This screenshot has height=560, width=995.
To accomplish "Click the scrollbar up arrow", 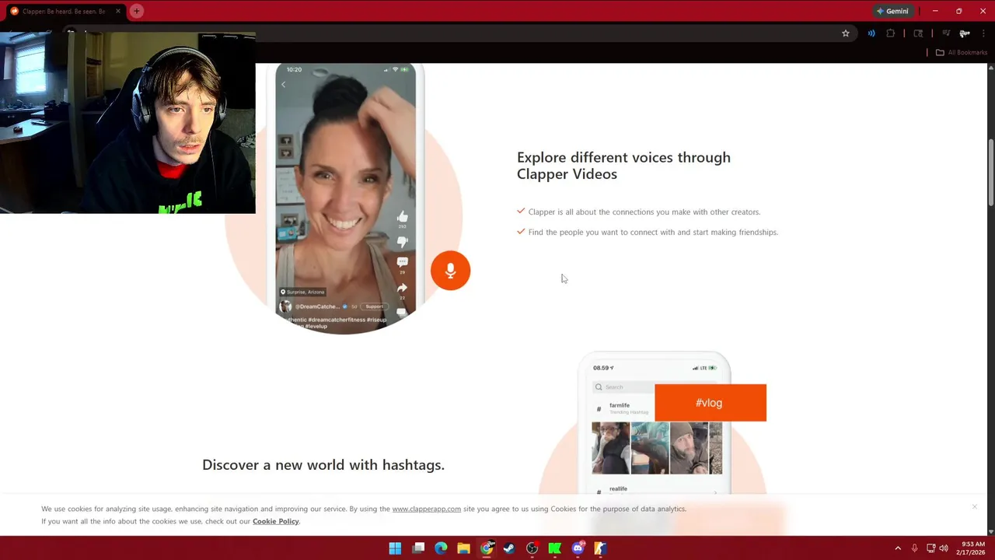I will pos(990,68).
